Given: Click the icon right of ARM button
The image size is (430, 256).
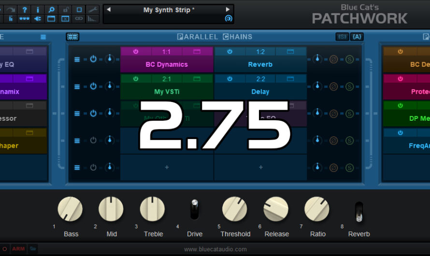Looking at the screenshot, I should [33, 249].
